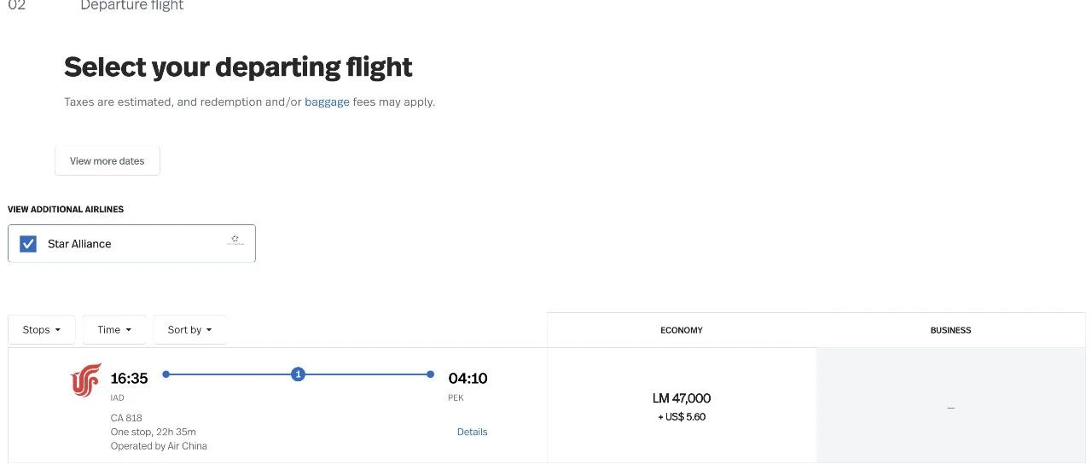Viewport: 1092px width, 464px height.
Task: Click the Star Alliance label text
Action: coord(79,244)
